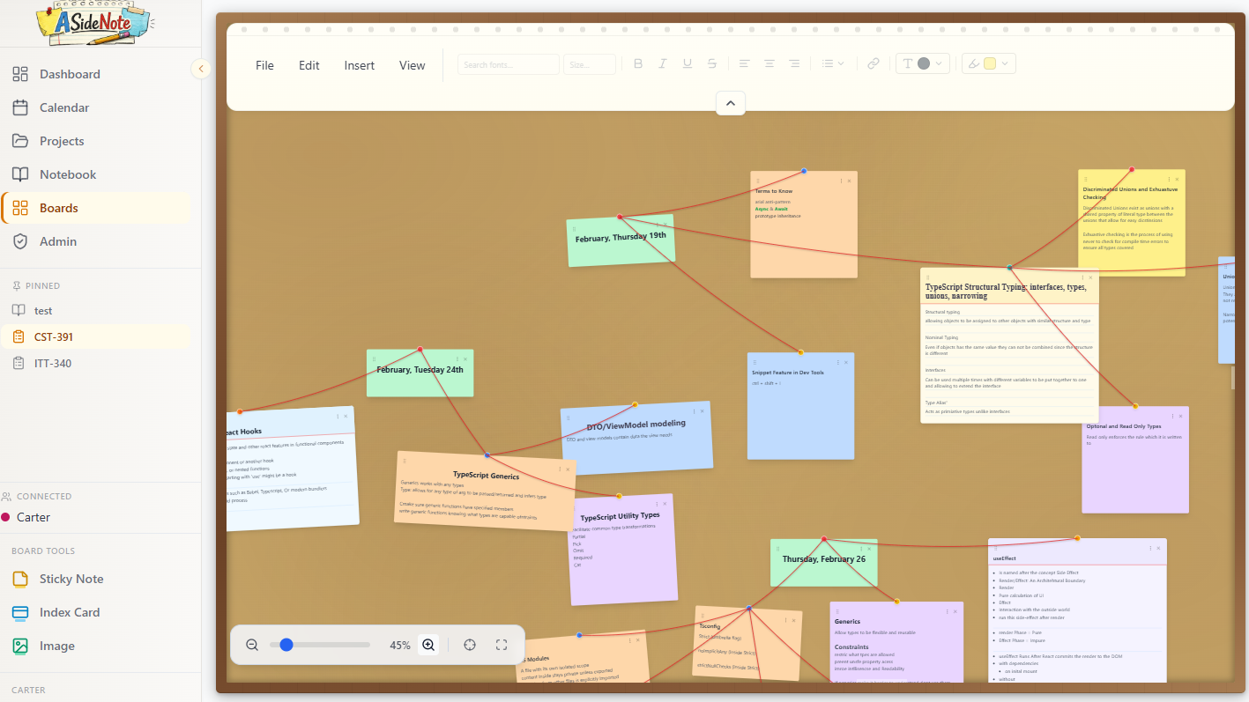Enter fullscreen mode on the board
This screenshot has width=1249, height=702.
(502, 645)
